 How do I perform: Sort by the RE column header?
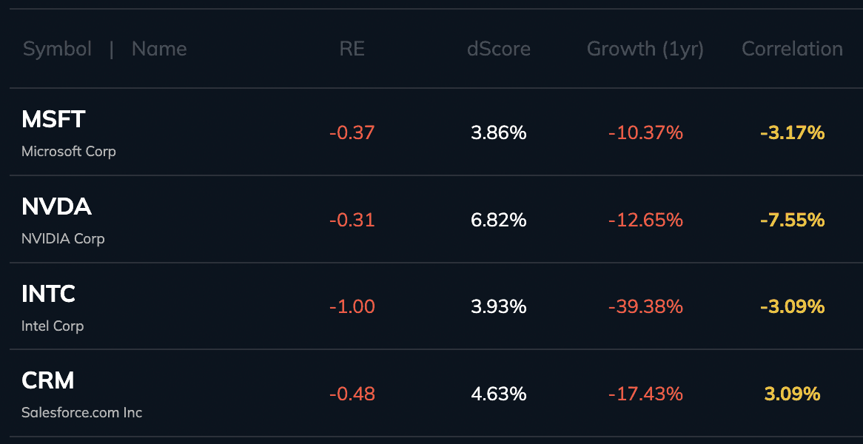click(x=352, y=50)
